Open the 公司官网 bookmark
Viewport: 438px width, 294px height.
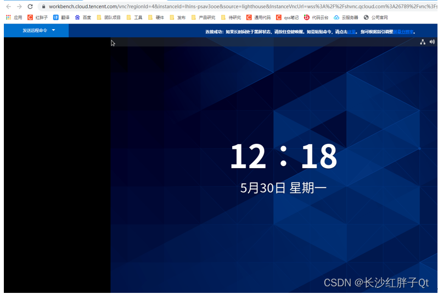point(376,18)
